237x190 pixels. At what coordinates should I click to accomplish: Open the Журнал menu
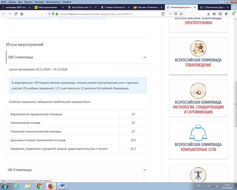(29, 2)
